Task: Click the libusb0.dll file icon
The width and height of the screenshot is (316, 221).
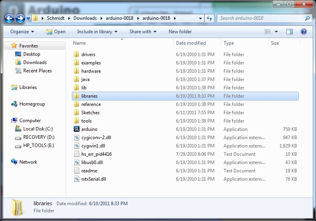Action: coord(77,162)
